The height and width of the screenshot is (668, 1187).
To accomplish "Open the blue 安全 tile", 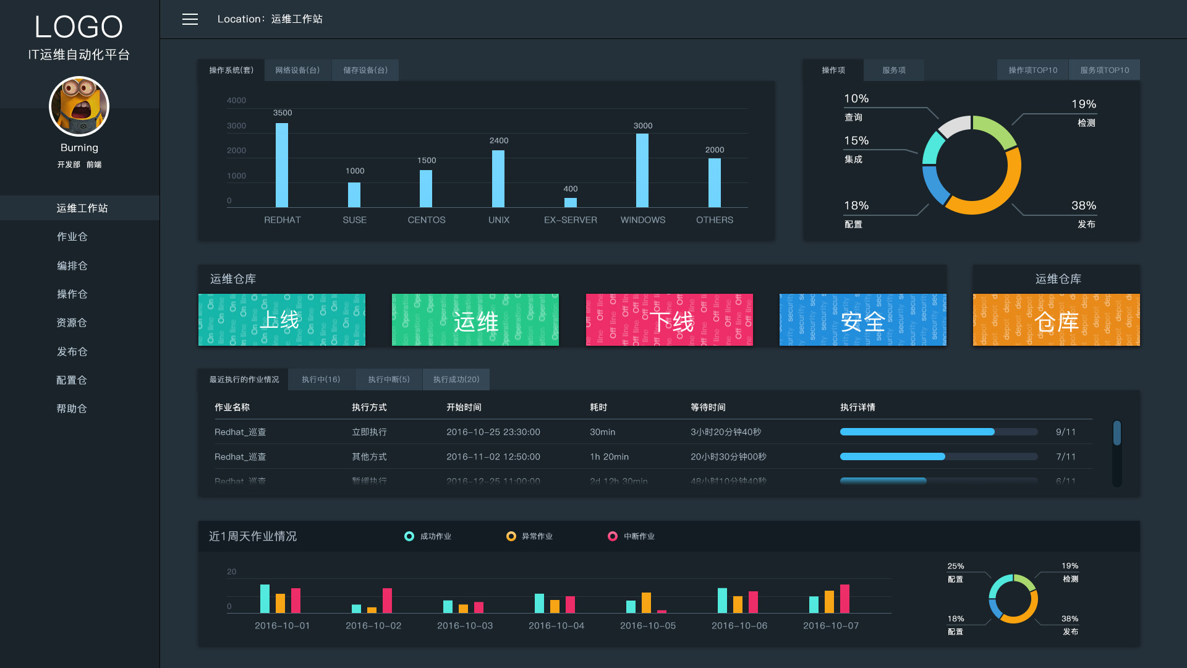I will tap(862, 320).
